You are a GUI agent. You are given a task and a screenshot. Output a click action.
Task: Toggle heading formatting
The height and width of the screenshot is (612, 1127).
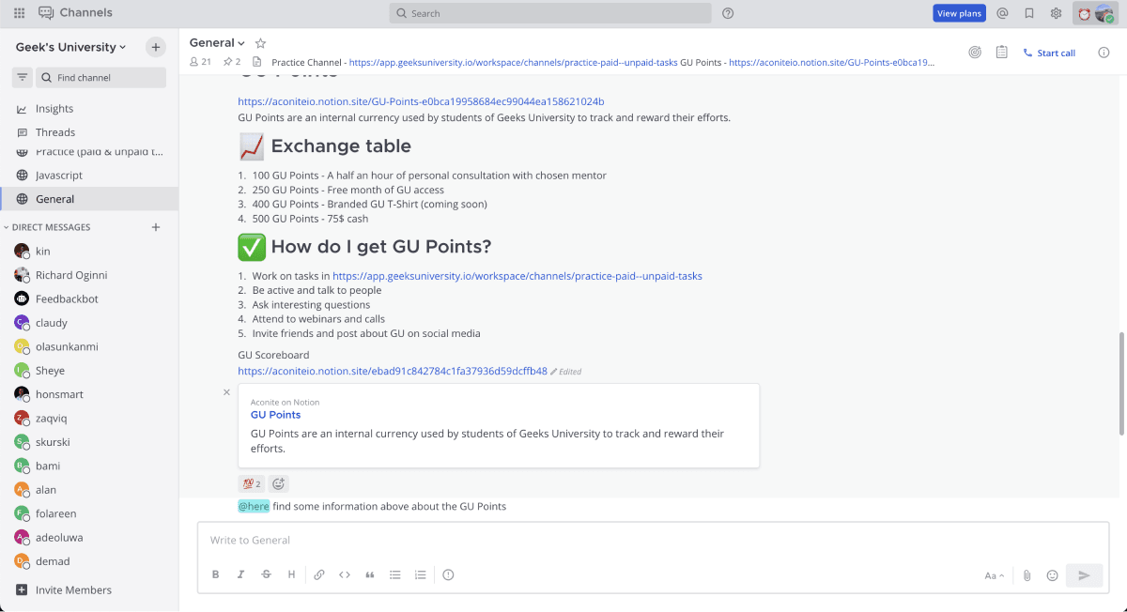[x=292, y=574]
